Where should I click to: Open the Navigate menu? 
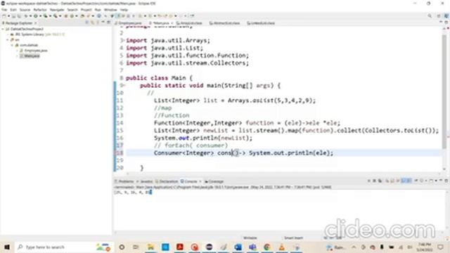[x=57, y=10]
